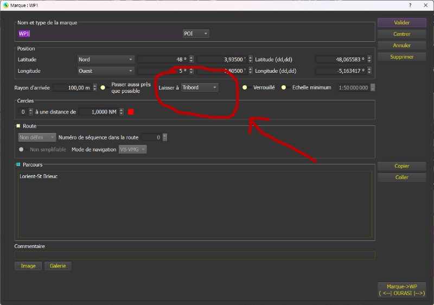Viewport: 434px width, 305px height.
Task: Check the Route group checkbox
Action: click(18, 126)
